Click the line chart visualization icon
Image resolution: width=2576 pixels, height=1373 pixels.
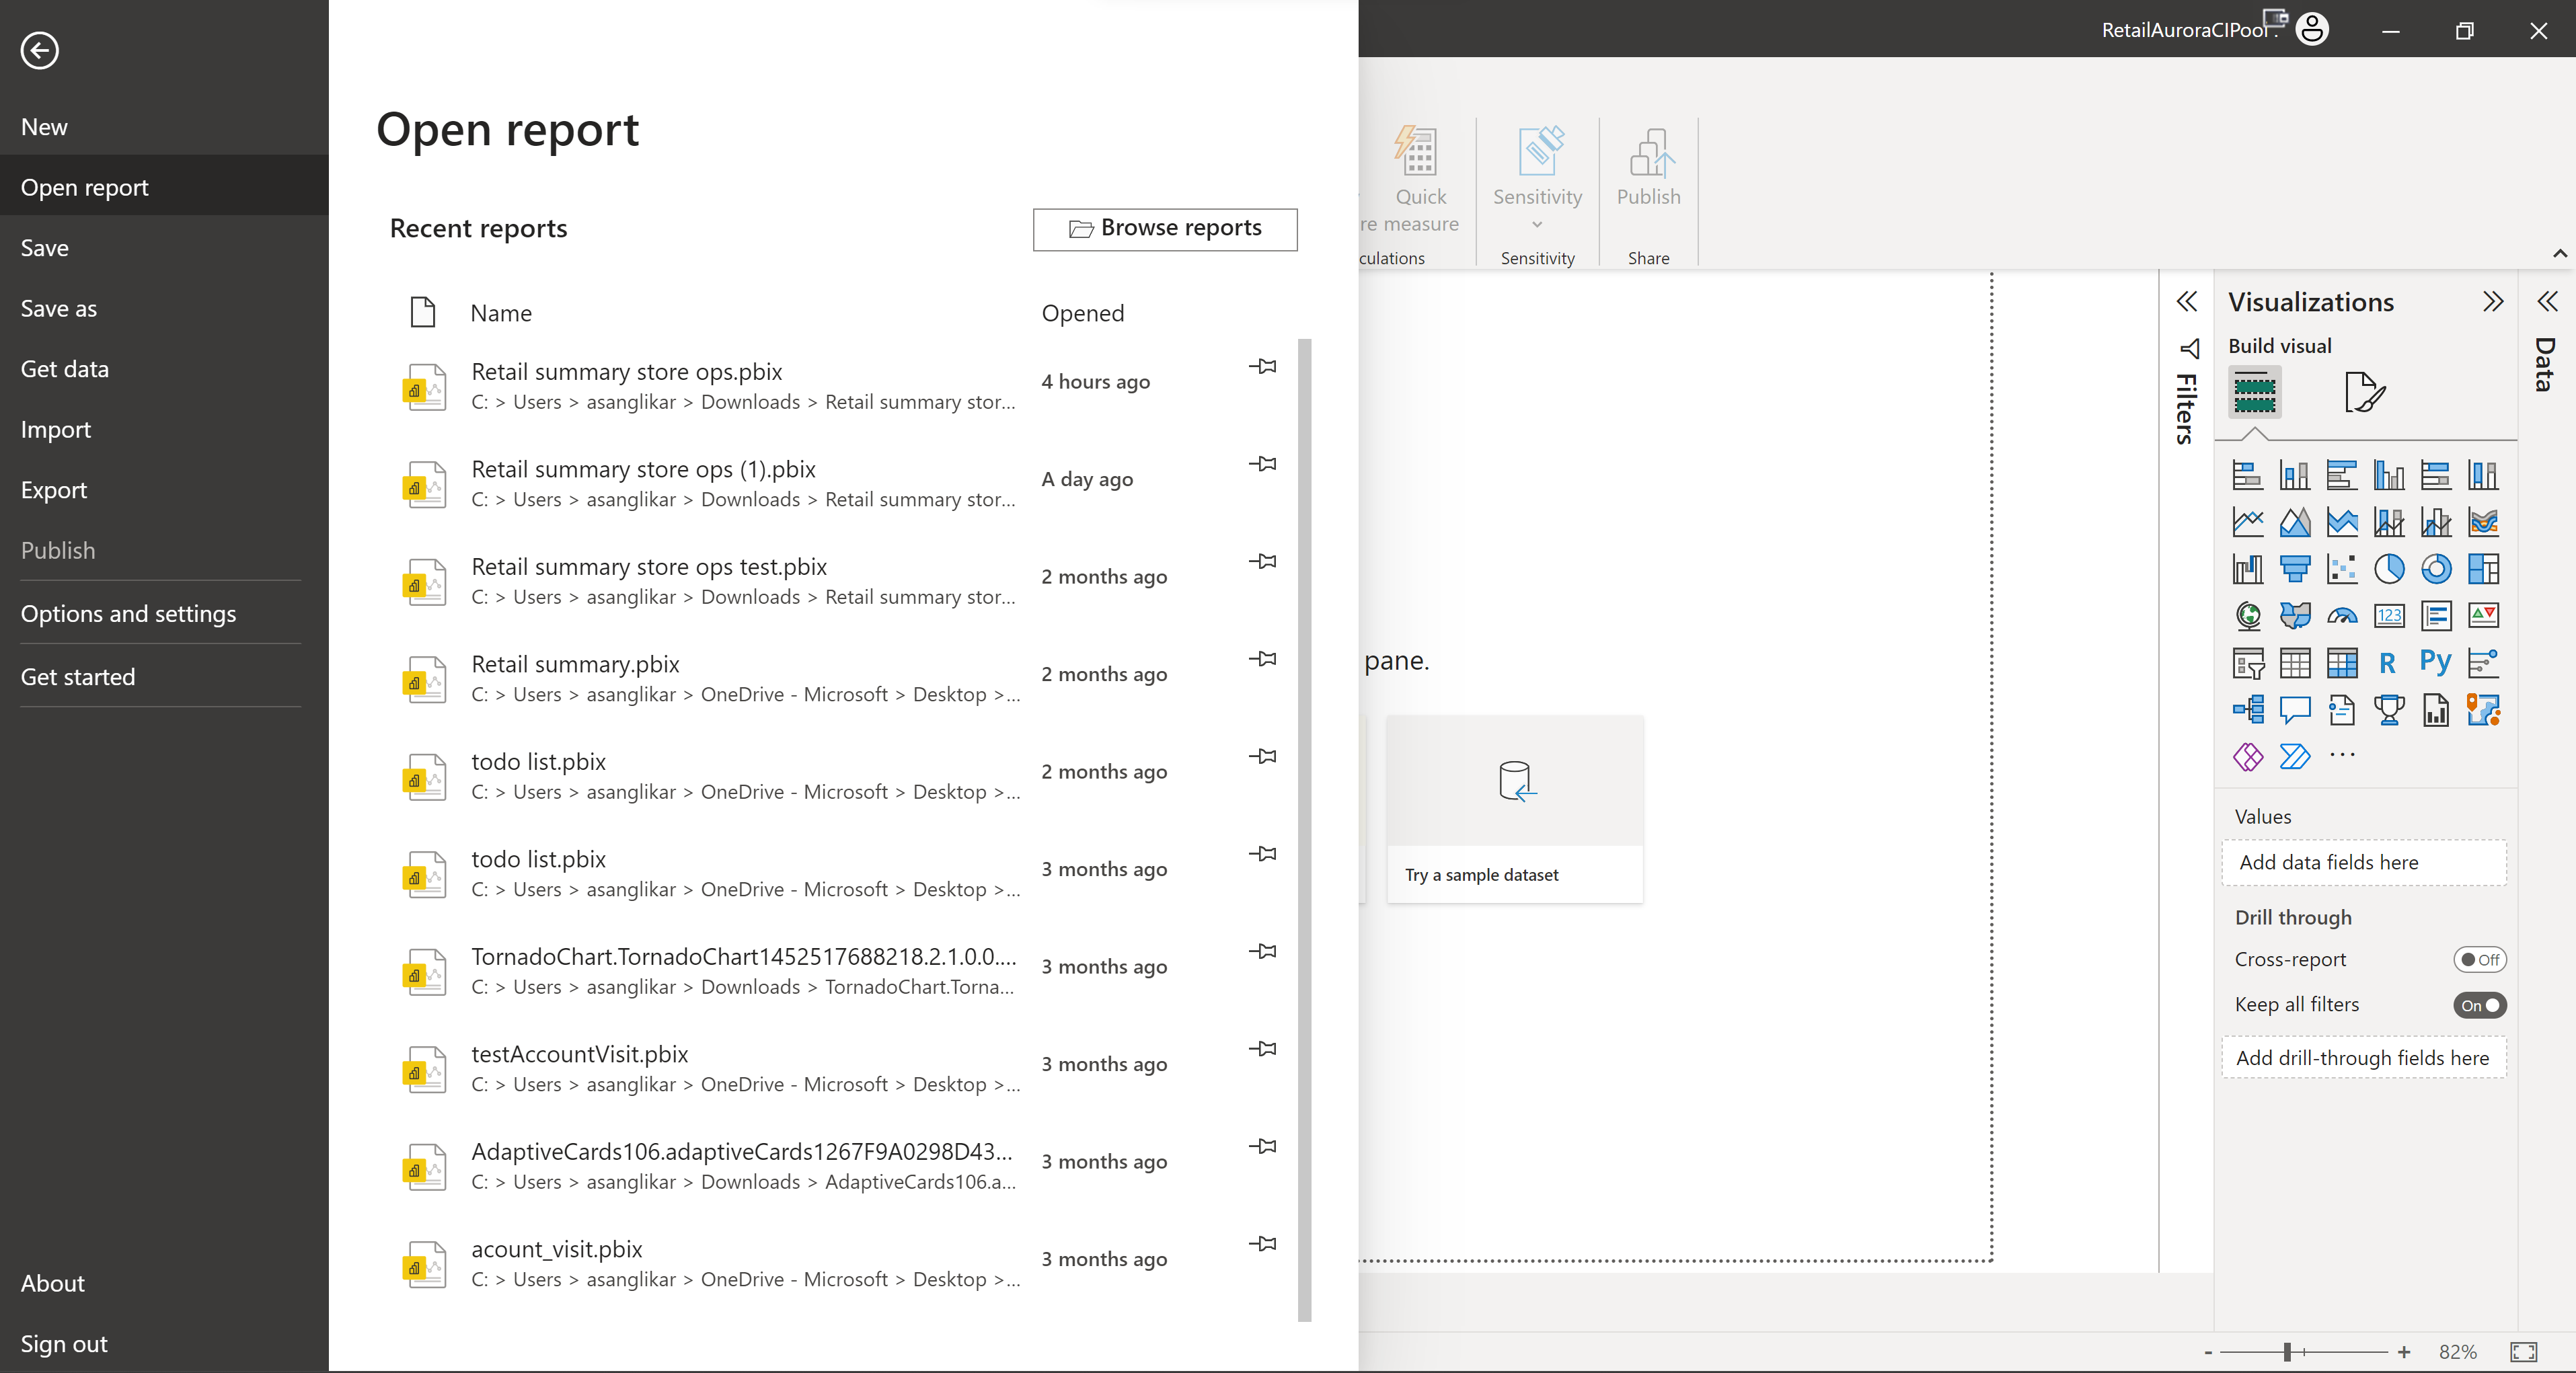click(2249, 521)
